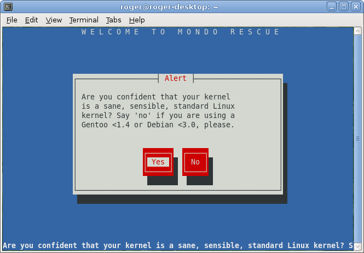Click the 'WELCOME TO MONDO RESCUE' heading
The height and width of the screenshot is (253, 364).
point(181,32)
